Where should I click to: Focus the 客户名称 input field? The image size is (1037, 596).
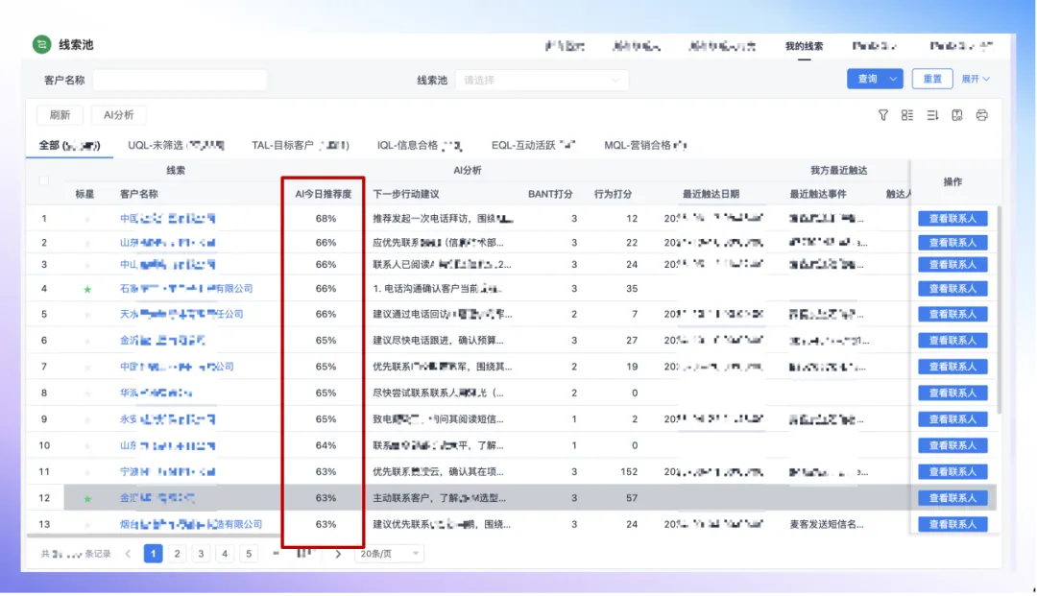[x=180, y=80]
